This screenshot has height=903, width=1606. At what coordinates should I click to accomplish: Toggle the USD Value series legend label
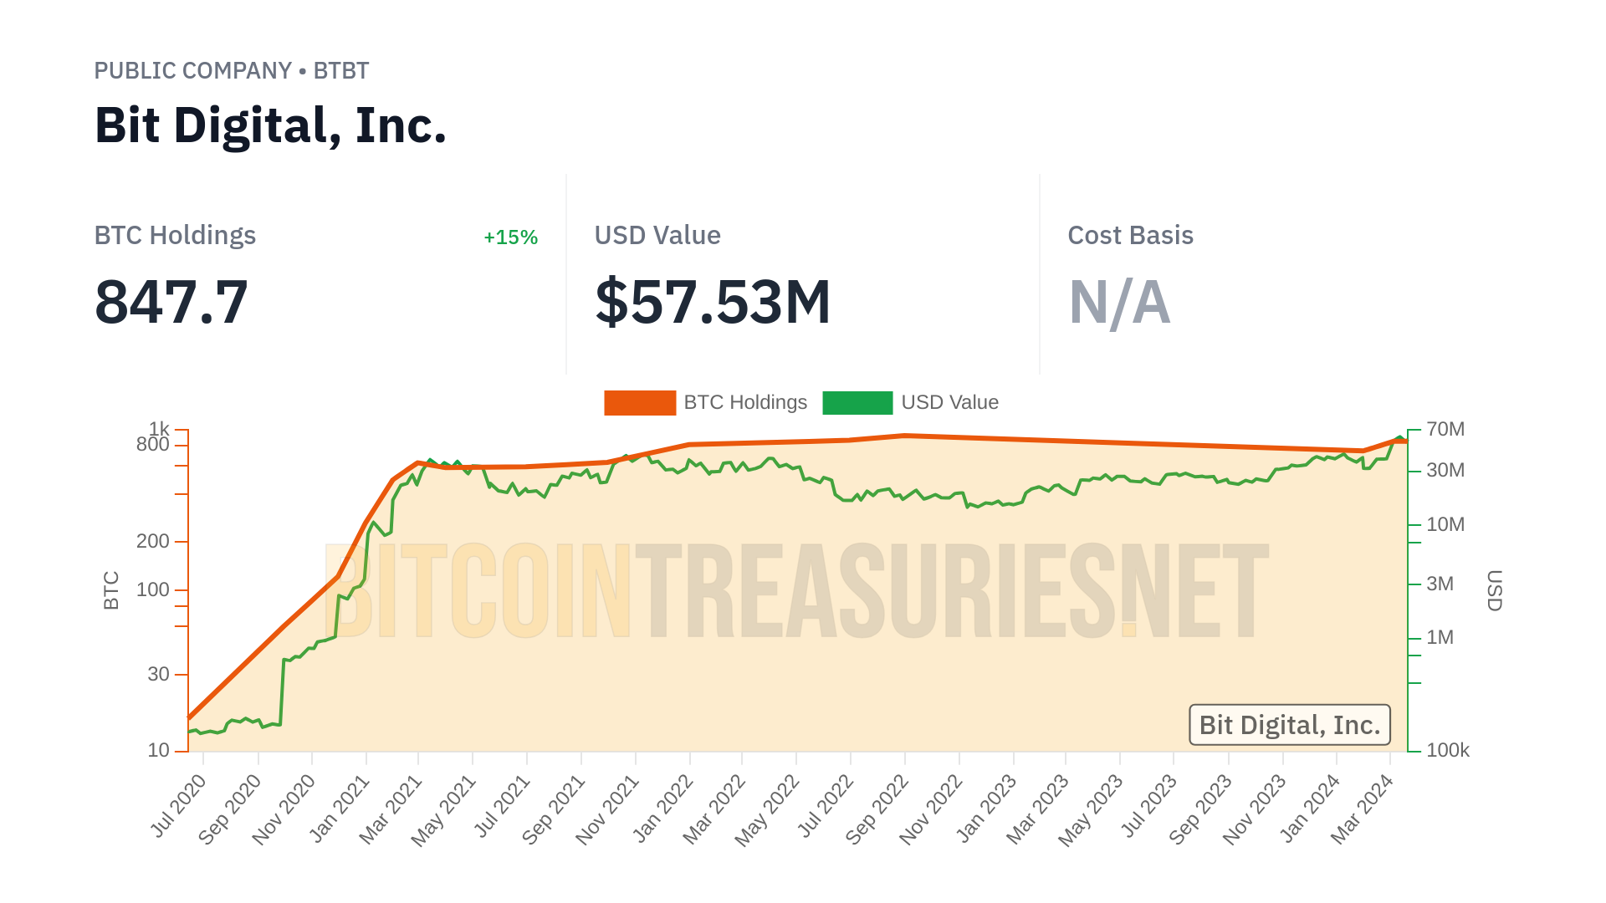coord(949,403)
